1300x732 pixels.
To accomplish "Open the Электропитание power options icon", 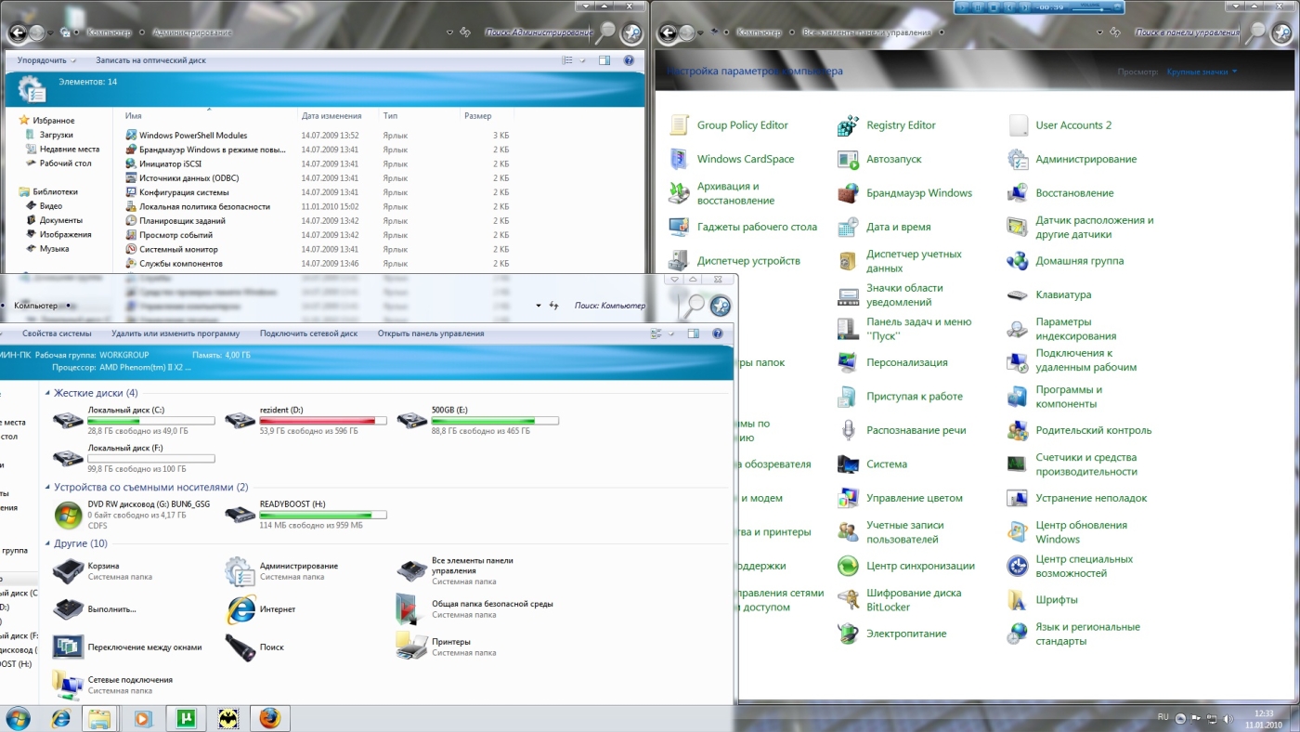I will [x=848, y=634].
